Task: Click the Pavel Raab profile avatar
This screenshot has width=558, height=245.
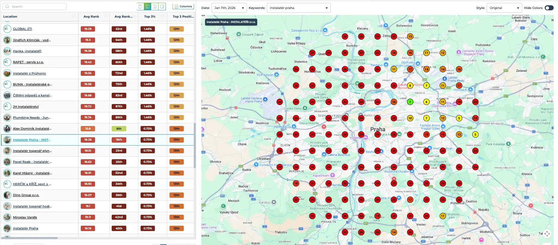Action: click(7, 162)
